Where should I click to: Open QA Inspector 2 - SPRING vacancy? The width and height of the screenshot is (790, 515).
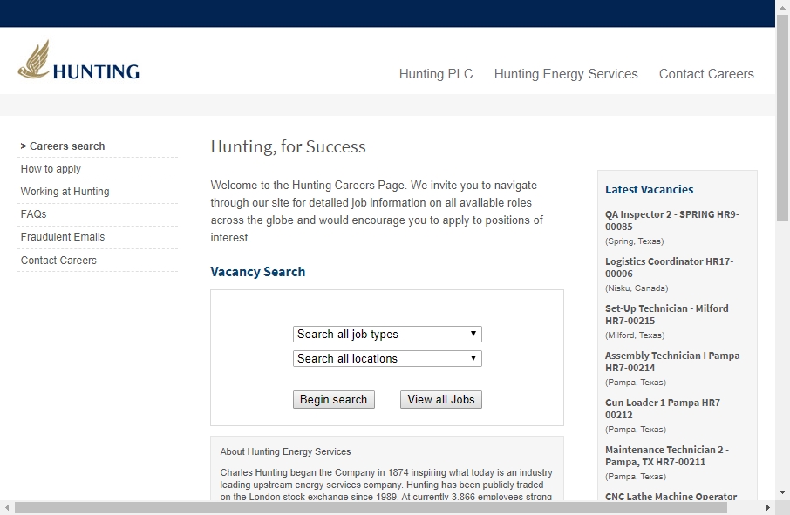point(671,220)
